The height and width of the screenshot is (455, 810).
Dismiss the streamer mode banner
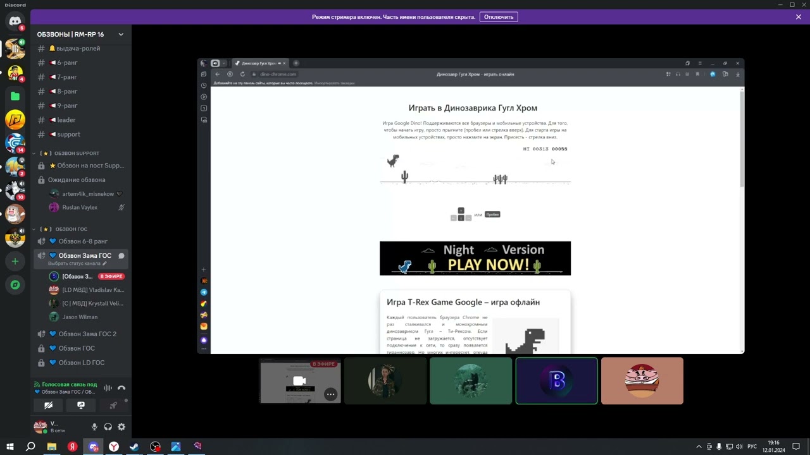[799, 17]
